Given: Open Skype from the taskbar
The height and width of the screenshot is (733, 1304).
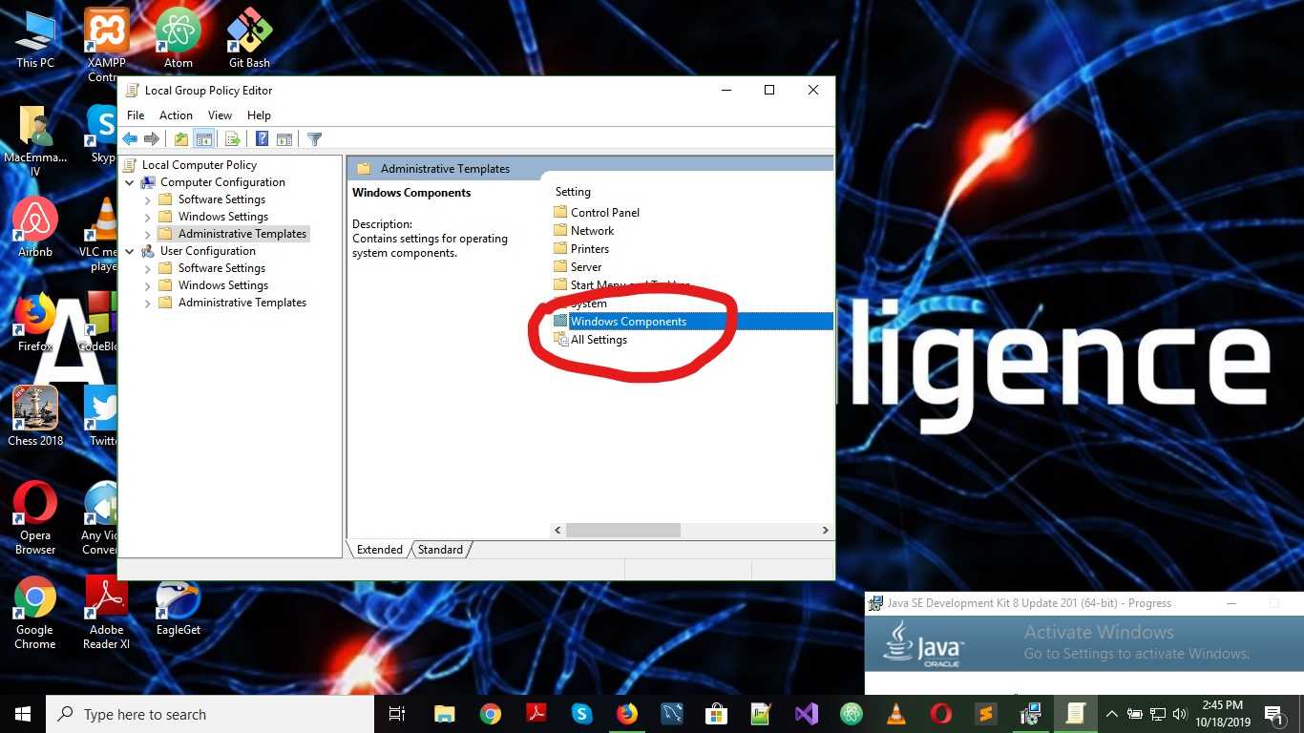Looking at the screenshot, I should 581,714.
